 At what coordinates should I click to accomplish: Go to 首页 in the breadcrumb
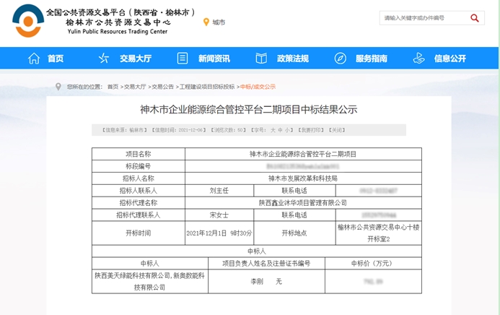coord(113,87)
